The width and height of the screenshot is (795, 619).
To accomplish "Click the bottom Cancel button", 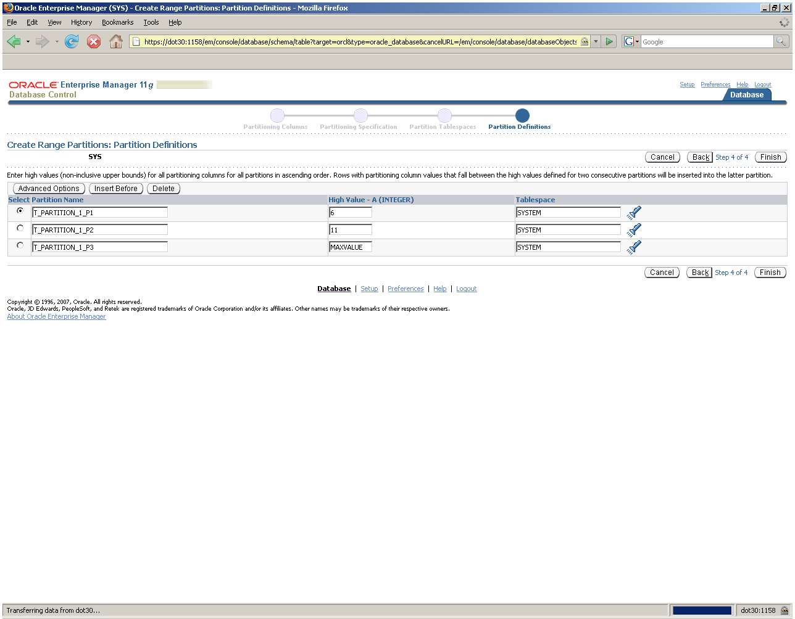I will point(662,273).
